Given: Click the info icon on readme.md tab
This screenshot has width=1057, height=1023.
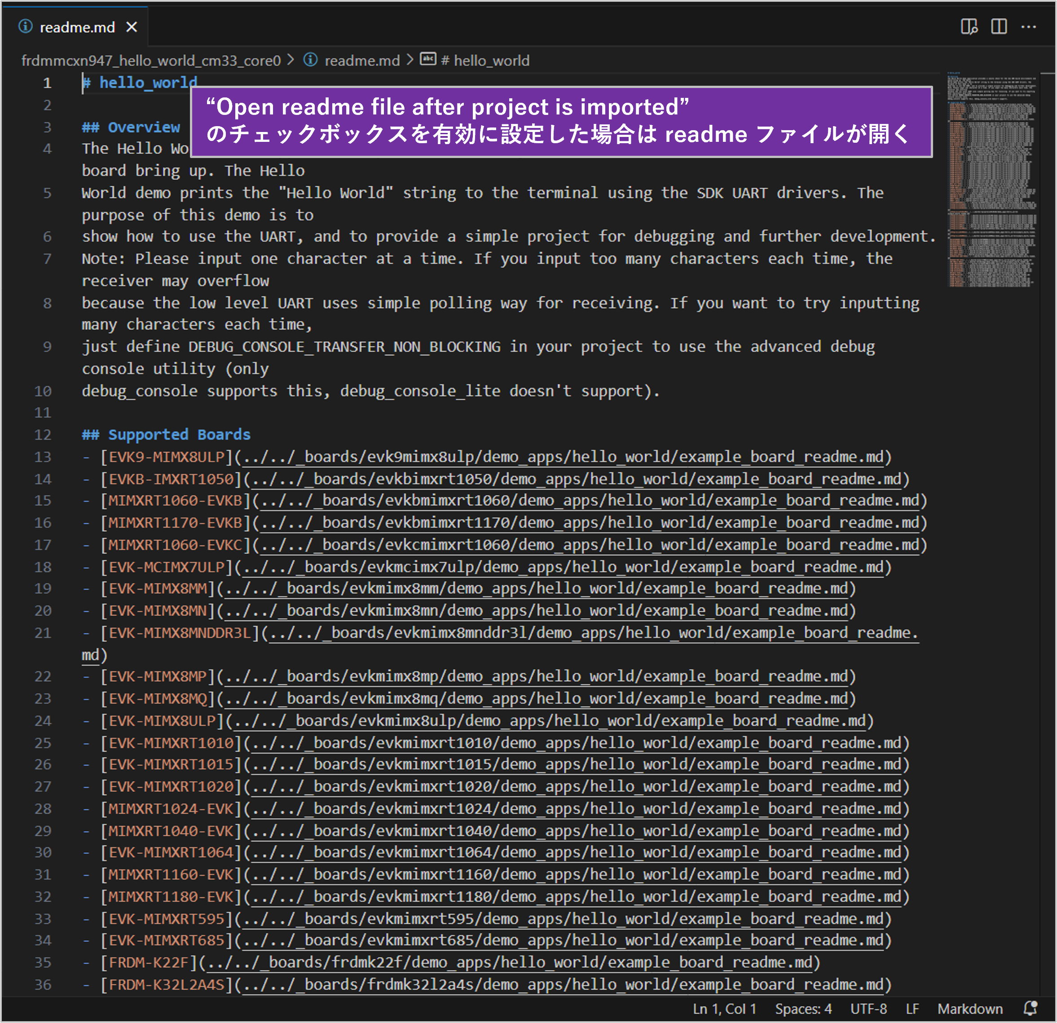Looking at the screenshot, I should 25,26.
